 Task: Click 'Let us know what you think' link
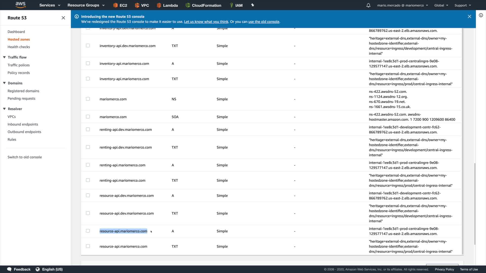click(206, 22)
